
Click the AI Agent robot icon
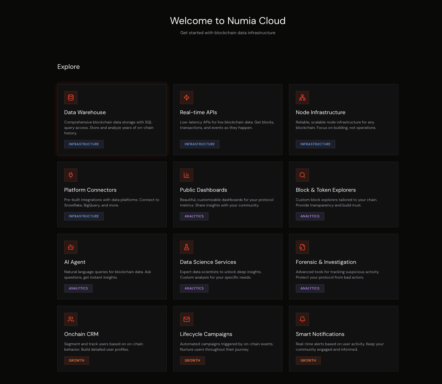coord(71,247)
